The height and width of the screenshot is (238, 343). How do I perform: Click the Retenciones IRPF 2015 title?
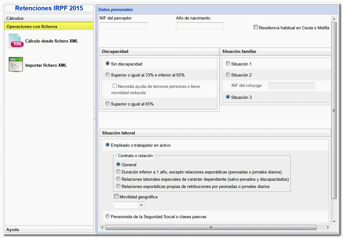tap(49, 8)
